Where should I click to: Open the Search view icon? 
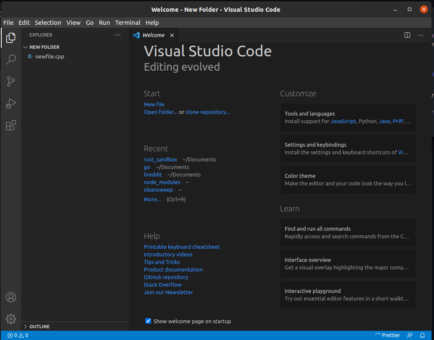coord(11,60)
